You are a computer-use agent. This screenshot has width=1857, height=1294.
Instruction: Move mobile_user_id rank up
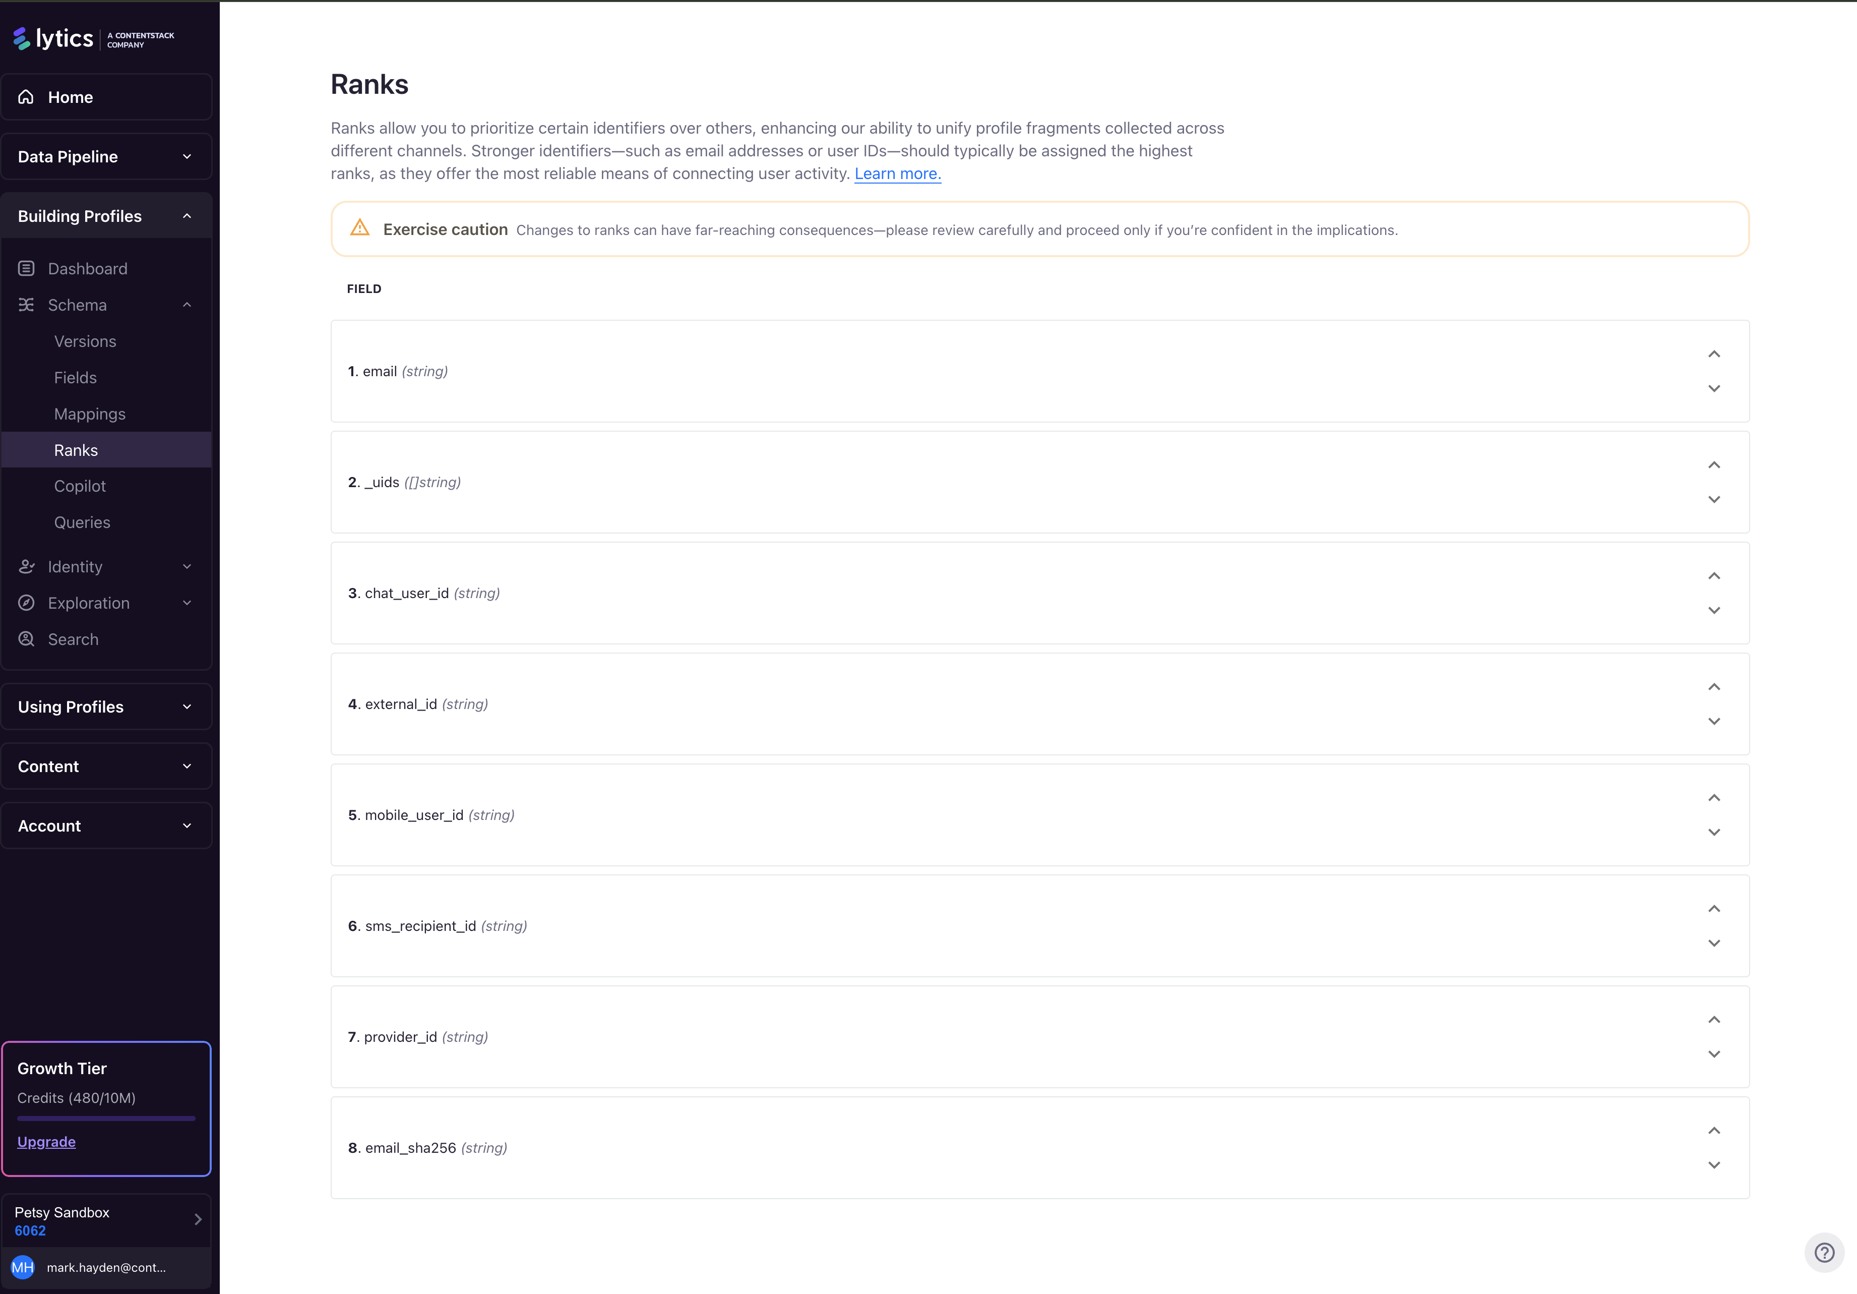click(1714, 798)
